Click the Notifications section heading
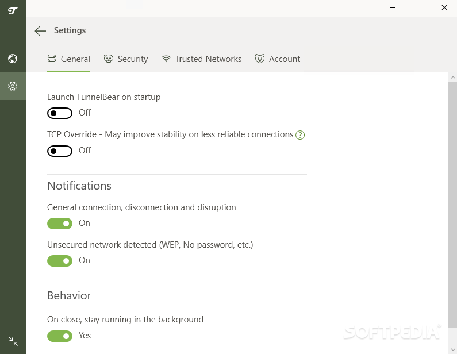 tap(79, 186)
